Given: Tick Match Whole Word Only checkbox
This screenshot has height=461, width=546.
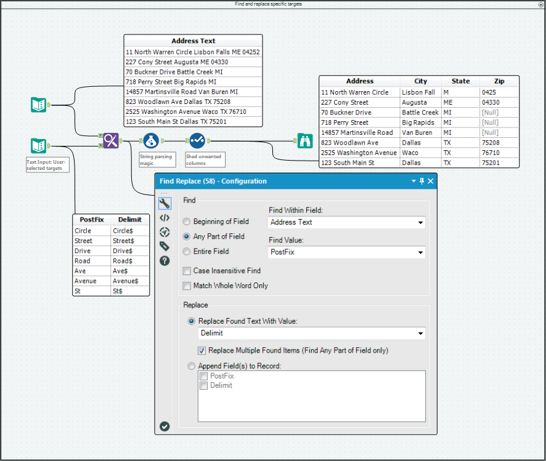Looking at the screenshot, I should [187, 286].
